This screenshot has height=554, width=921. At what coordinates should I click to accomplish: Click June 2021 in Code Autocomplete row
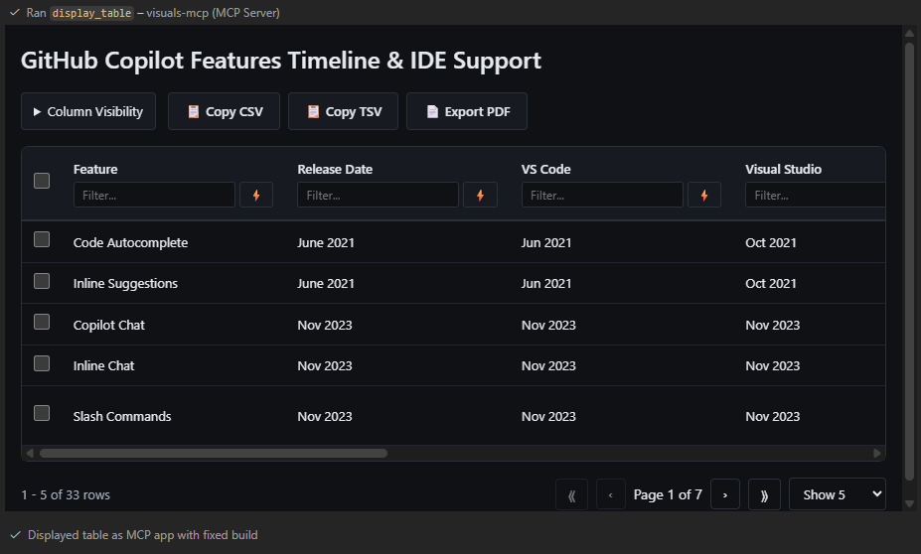pos(326,243)
